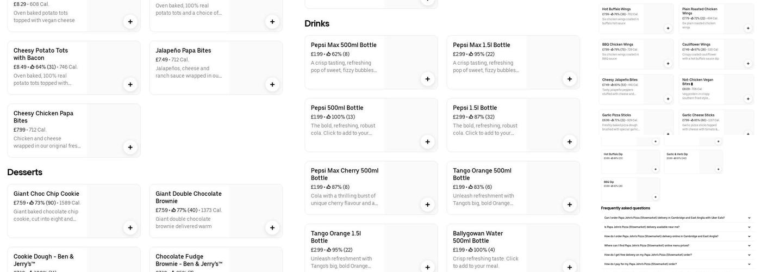This screenshot has height=272, width=761.
Task: Add Pepsi 500ml Bottle to basket
Action: (x=427, y=142)
